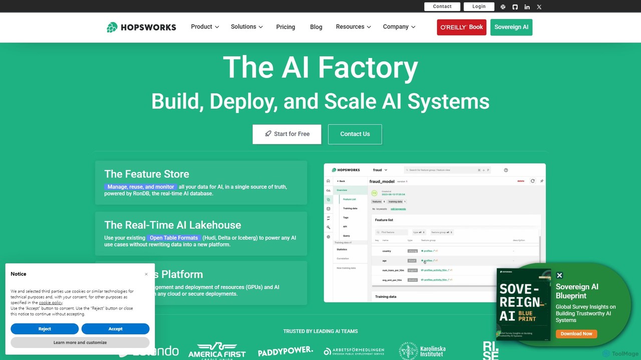
Task: Click the Login button
Action: pyautogui.click(x=479, y=6)
